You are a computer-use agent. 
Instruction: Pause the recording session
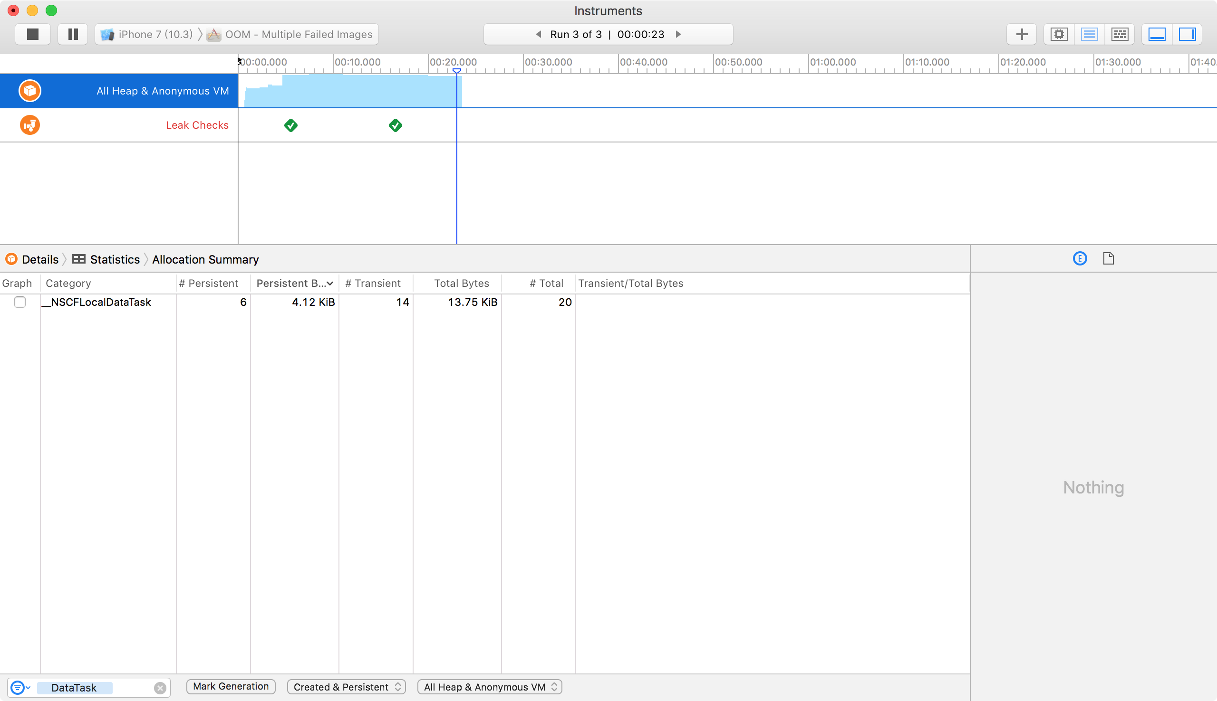point(72,34)
